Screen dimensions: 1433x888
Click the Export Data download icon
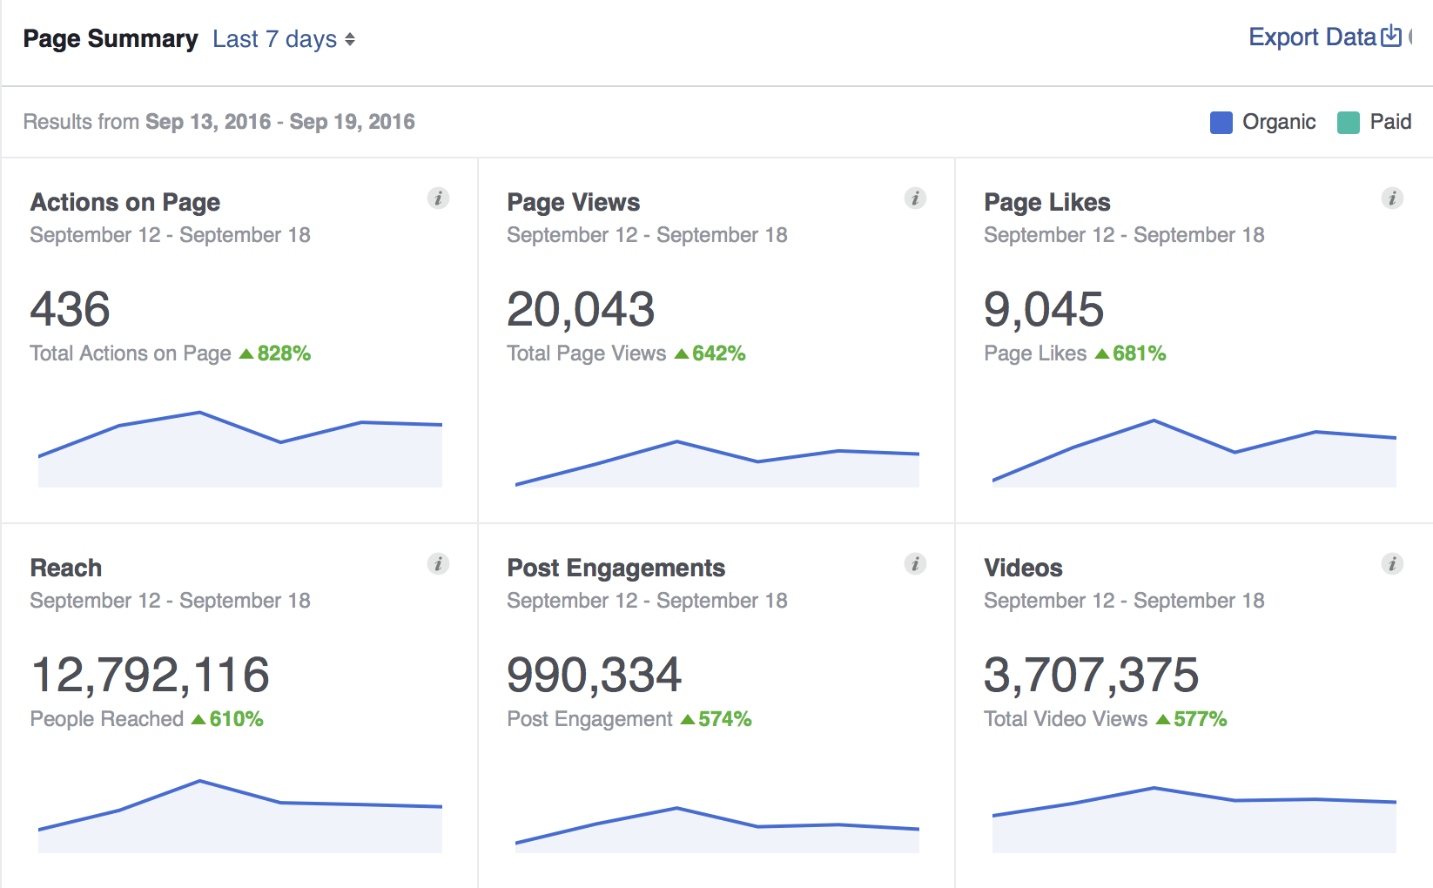click(1391, 37)
